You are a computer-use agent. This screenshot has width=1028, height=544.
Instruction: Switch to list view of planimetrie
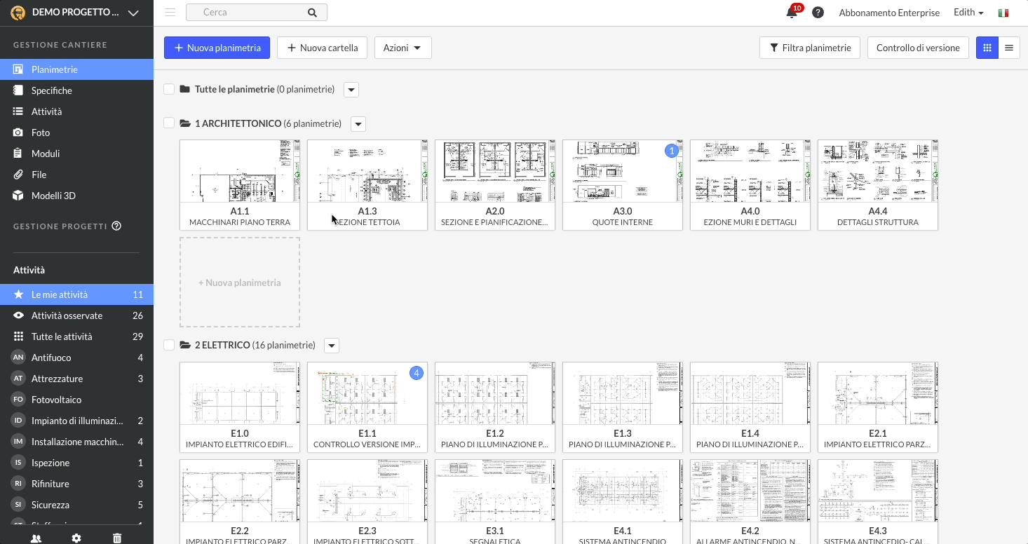1010,48
